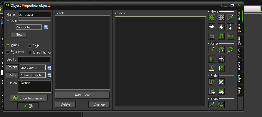The image size is (262, 117).
Task: Select the Align to Grid icon
Action: pyautogui.click(x=212, y=59)
